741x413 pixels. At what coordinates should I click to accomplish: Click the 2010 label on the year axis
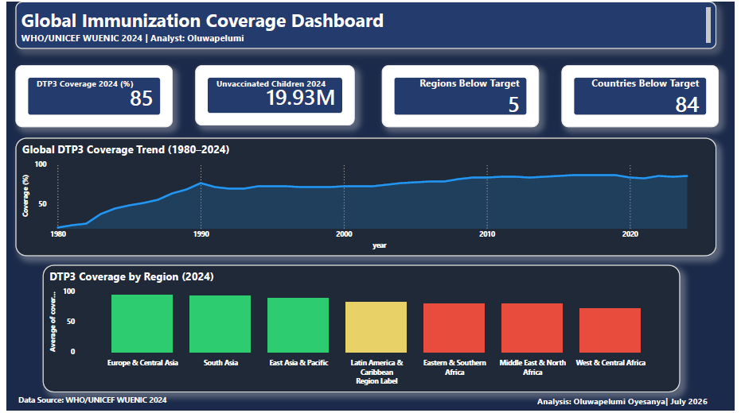(487, 234)
